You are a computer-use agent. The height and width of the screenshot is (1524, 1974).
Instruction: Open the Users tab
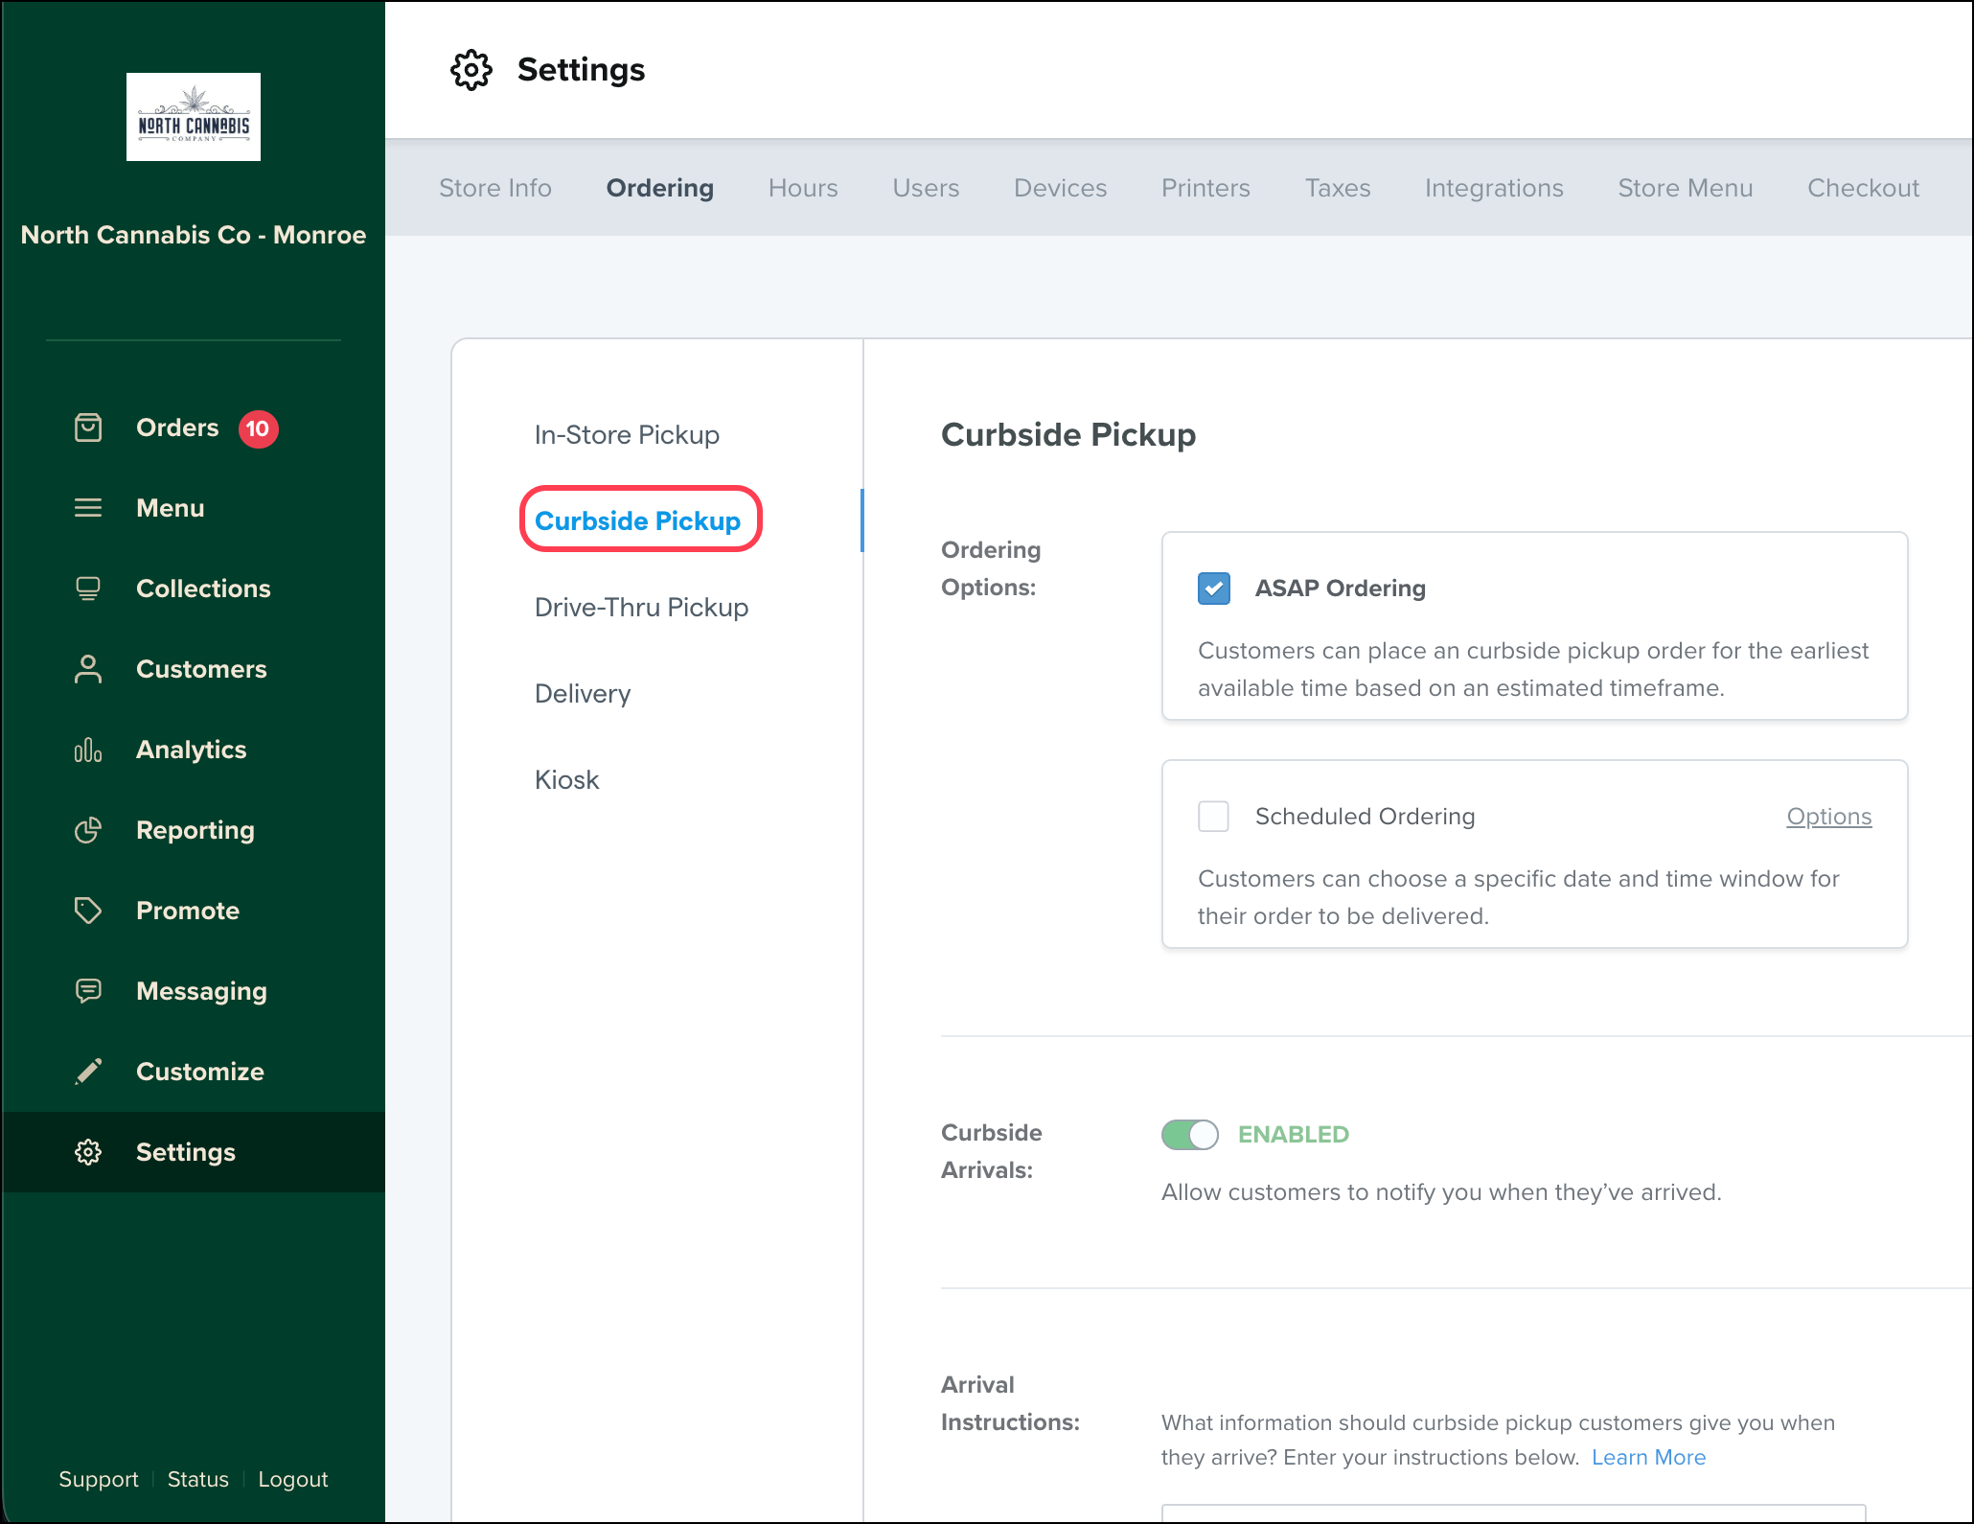pos(926,188)
